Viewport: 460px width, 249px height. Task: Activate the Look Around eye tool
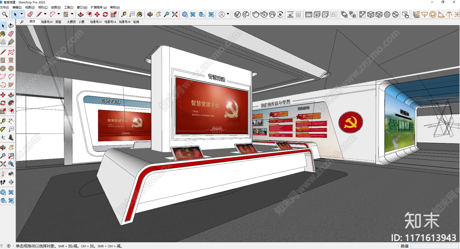pyautogui.click(x=11, y=174)
